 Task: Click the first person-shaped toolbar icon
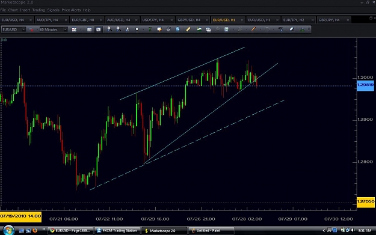click(109, 29)
